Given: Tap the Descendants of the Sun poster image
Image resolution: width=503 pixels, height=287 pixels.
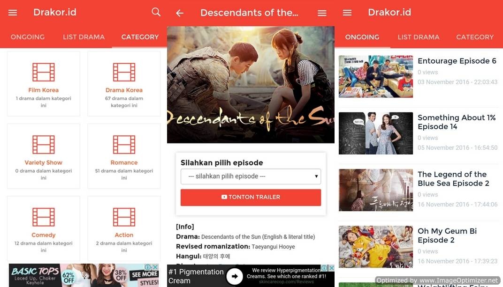Looking at the screenshot, I should (x=251, y=85).
